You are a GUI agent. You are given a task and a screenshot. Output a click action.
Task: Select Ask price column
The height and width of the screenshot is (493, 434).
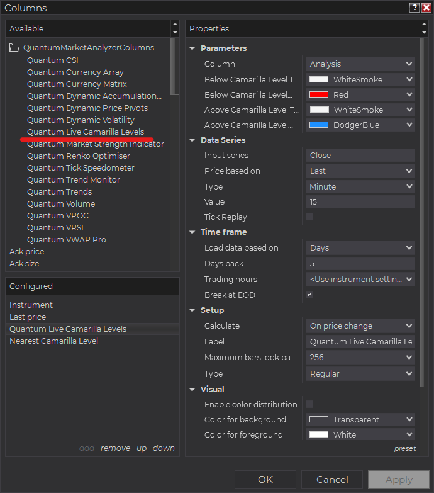[x=26, y=251]
